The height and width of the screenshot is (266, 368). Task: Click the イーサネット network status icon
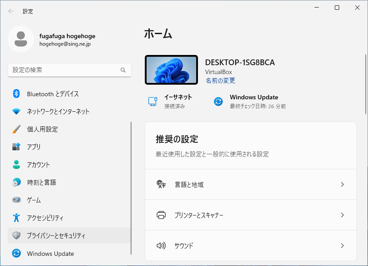(x=152, y=102)
